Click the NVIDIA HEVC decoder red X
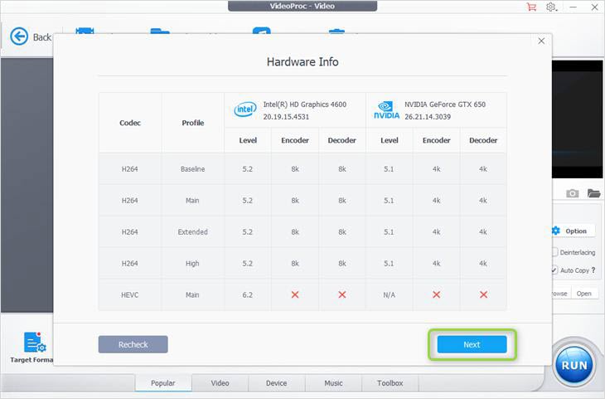This screenshot has height=399, width=605. (483, 294)
